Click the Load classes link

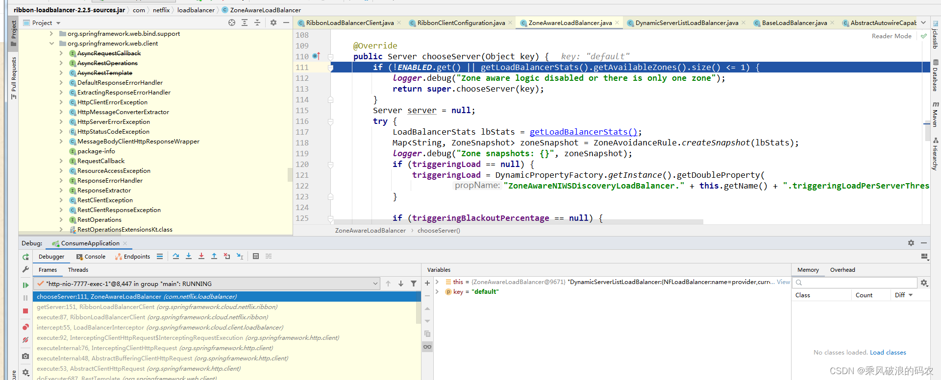point(888,353)
